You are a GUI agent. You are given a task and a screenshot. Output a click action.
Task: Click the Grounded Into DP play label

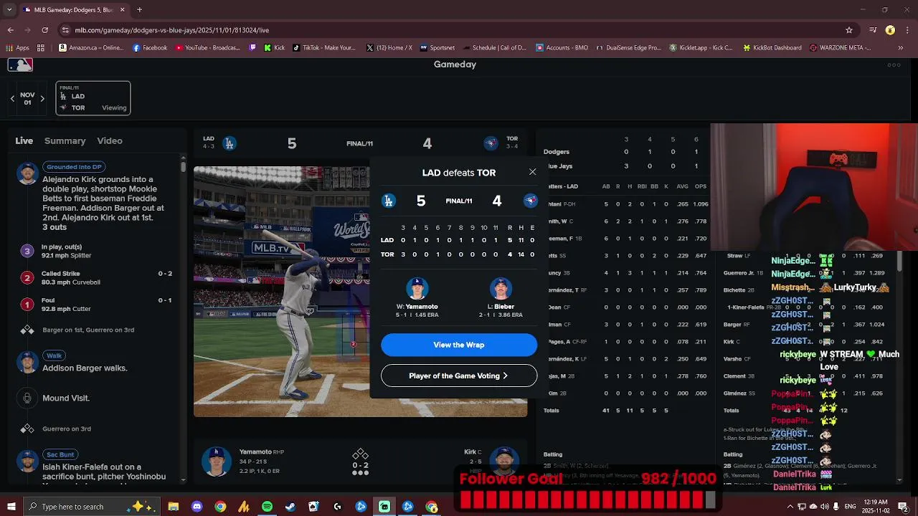(75, 167)
